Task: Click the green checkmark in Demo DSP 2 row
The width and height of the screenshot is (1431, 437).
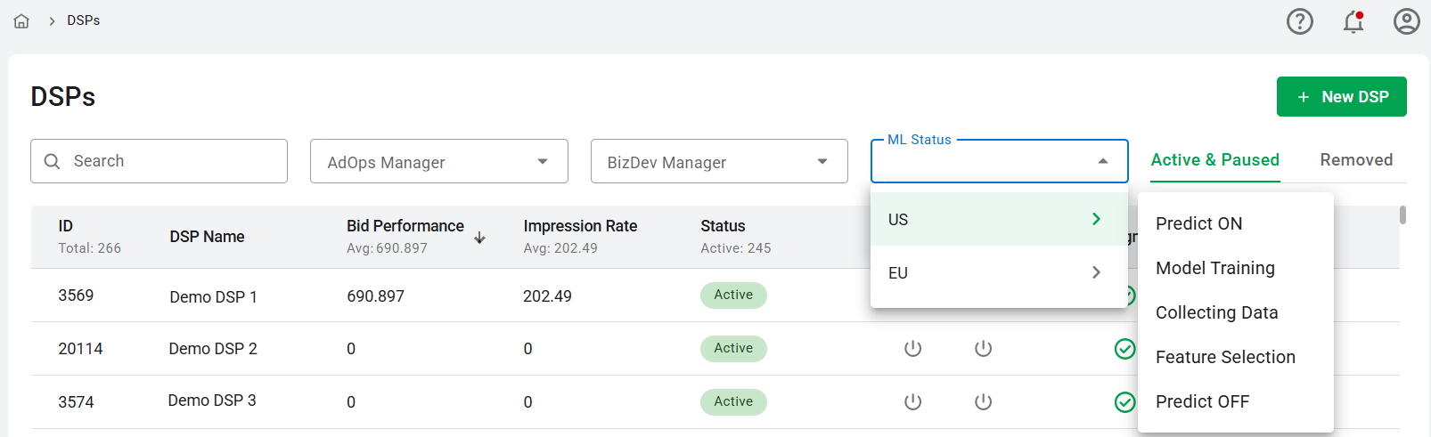Action: (x=1124, y=349)
